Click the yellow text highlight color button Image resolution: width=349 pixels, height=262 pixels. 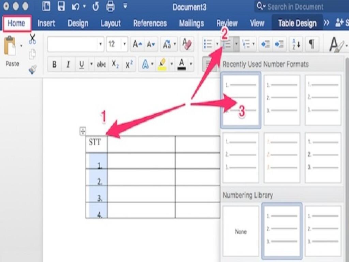coord(162,64)
